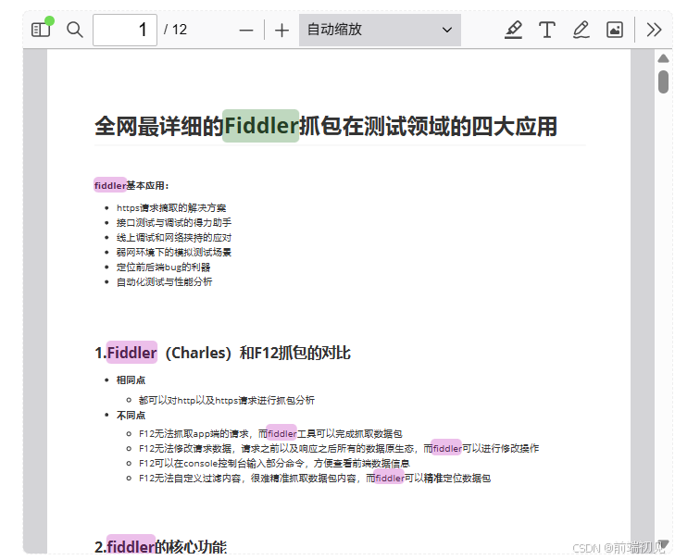Open the 自动缩放 zoom dropdown
The image size is (675, 560).
[380, 30]
